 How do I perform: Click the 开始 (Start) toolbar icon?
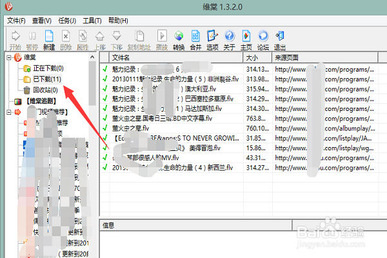point(15,40)
